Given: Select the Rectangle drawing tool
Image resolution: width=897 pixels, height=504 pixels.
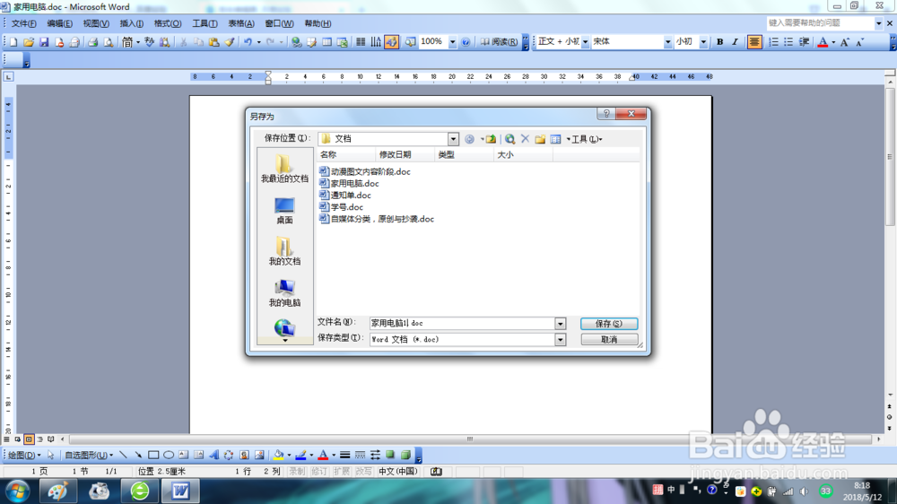Looking at the screenshot, I should click(153, 456).
